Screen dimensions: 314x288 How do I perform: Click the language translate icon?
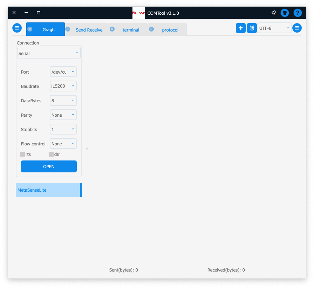[x=252, y=28]
